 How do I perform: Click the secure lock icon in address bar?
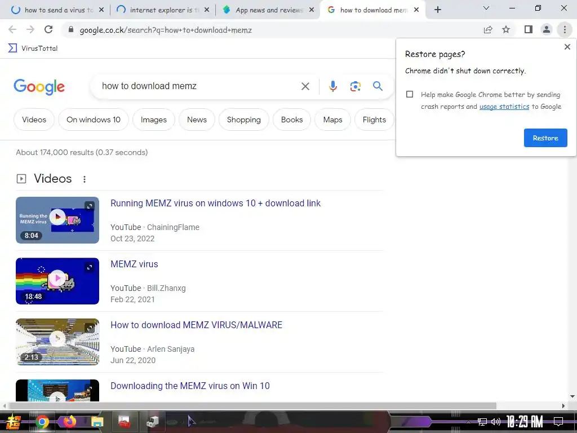pyautogui.click(x=70, y=29)
